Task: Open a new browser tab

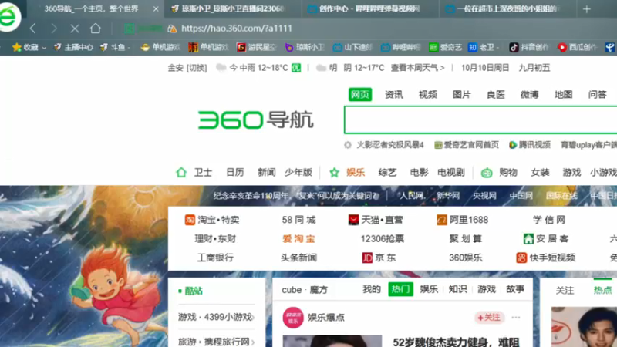Action: tap(587, 9)
